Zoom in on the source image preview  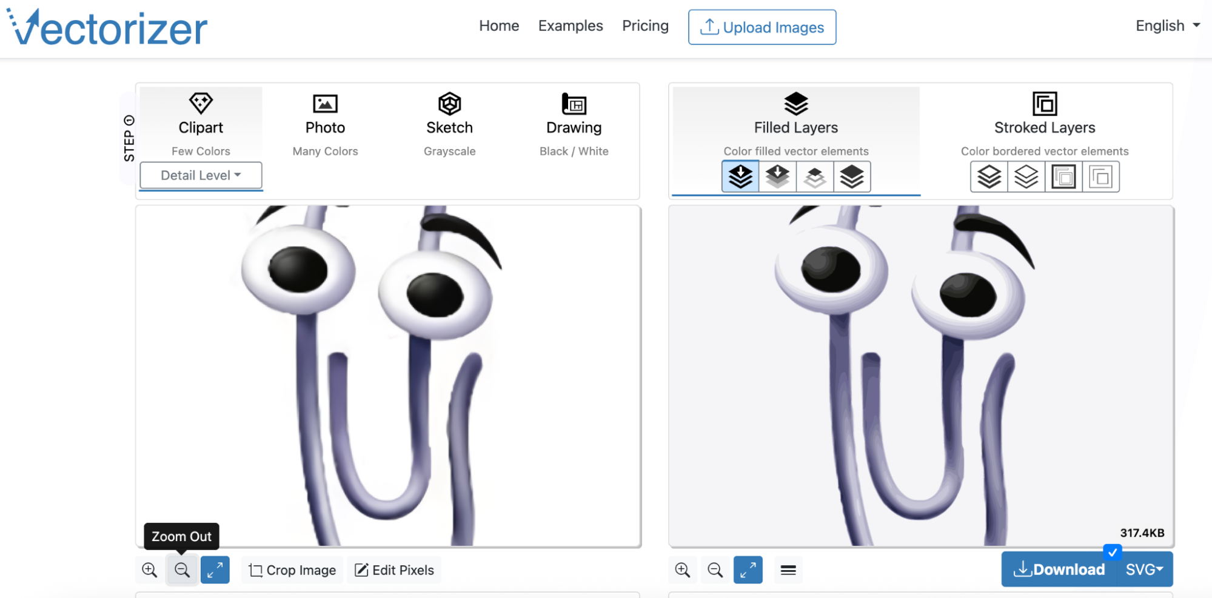[150, 570]
